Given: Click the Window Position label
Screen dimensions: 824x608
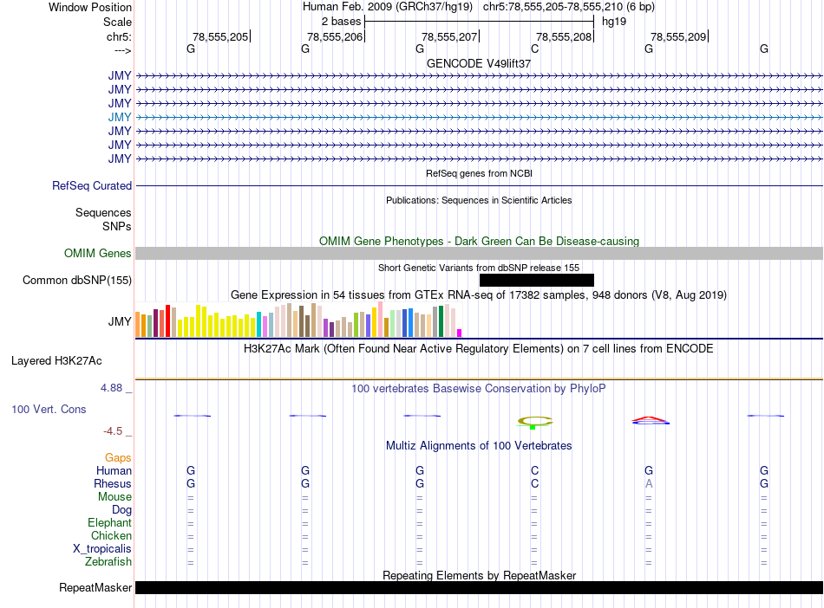Looking at the screenshot, I should [x=90, y=7].
